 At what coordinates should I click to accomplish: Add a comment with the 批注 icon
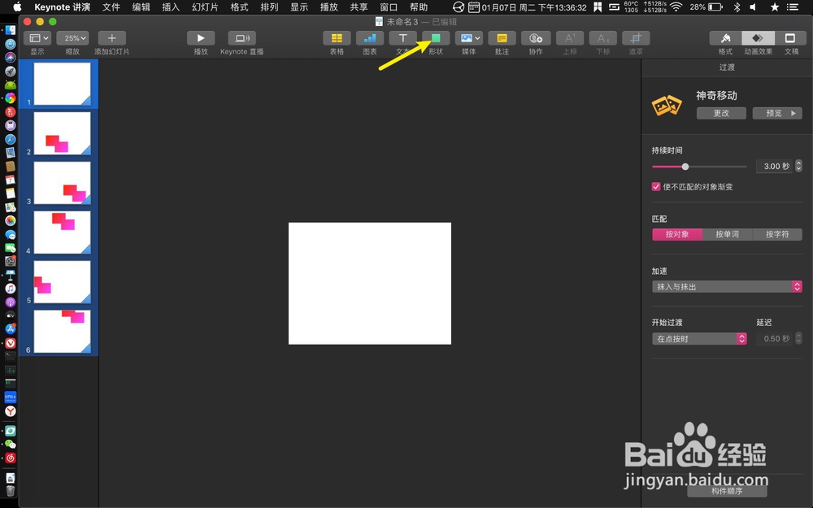[502, 38]
